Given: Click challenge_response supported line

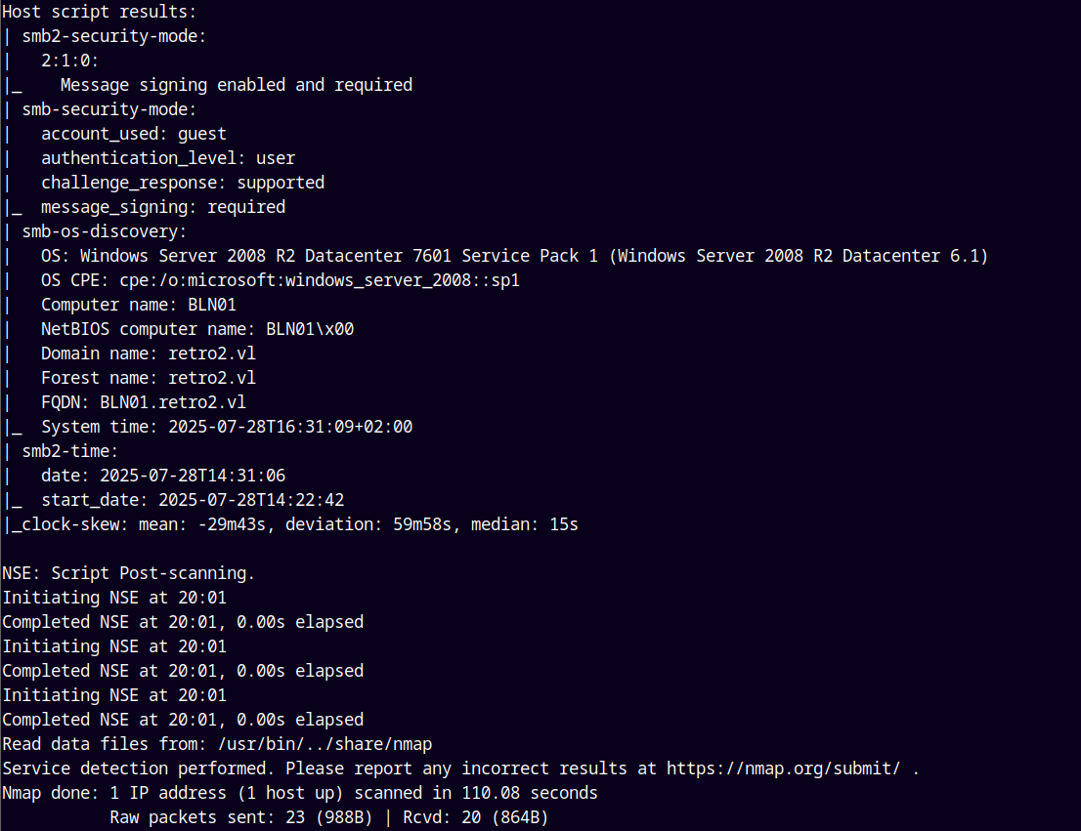Looking at the screenshot, I should (183, 183).
